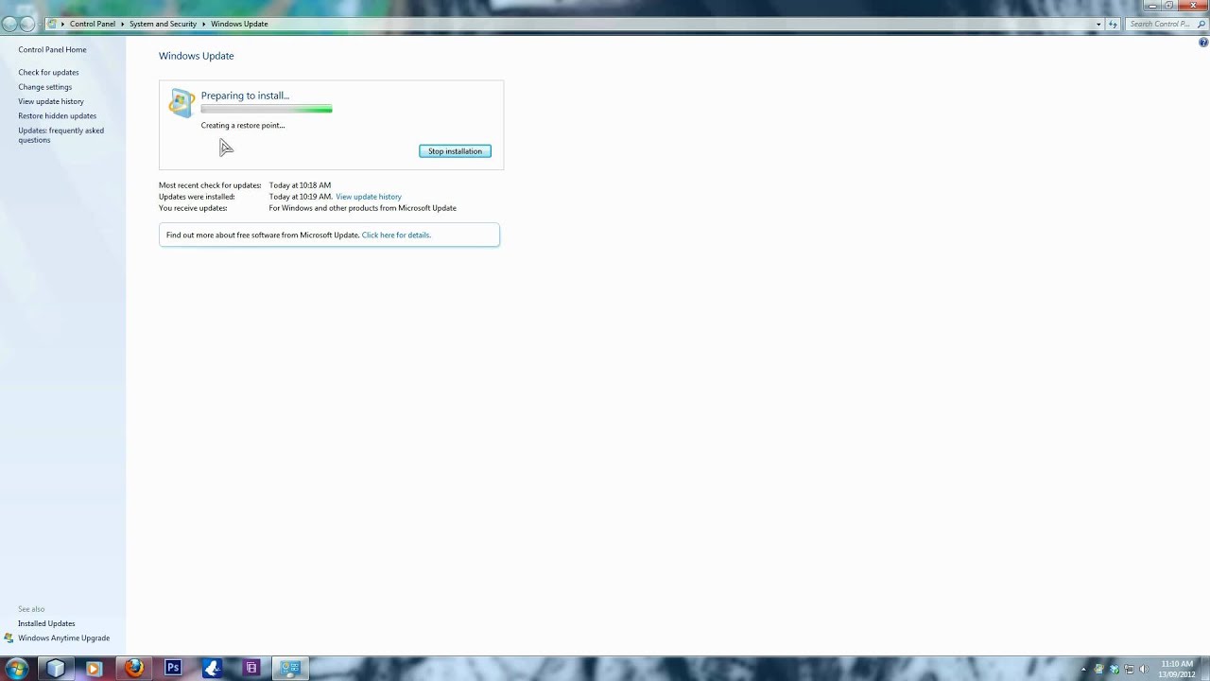The image size is (1210, 681).
Task: Select Control Panel breadcrumb
Action: (93, 24)
